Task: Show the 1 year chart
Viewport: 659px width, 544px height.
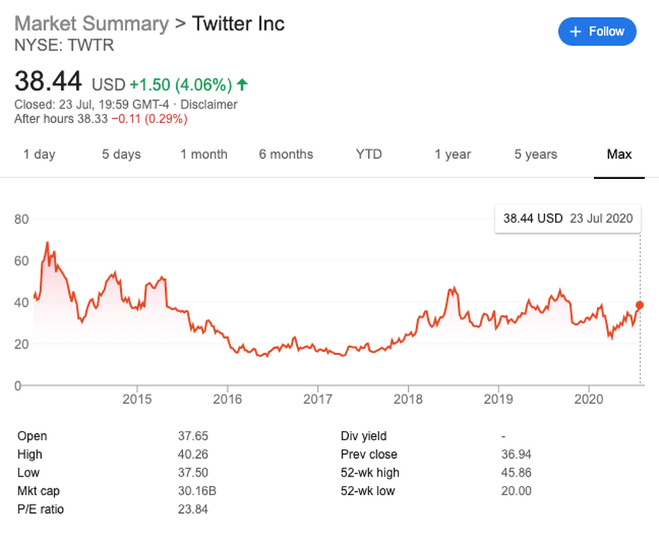Action: 453,154
